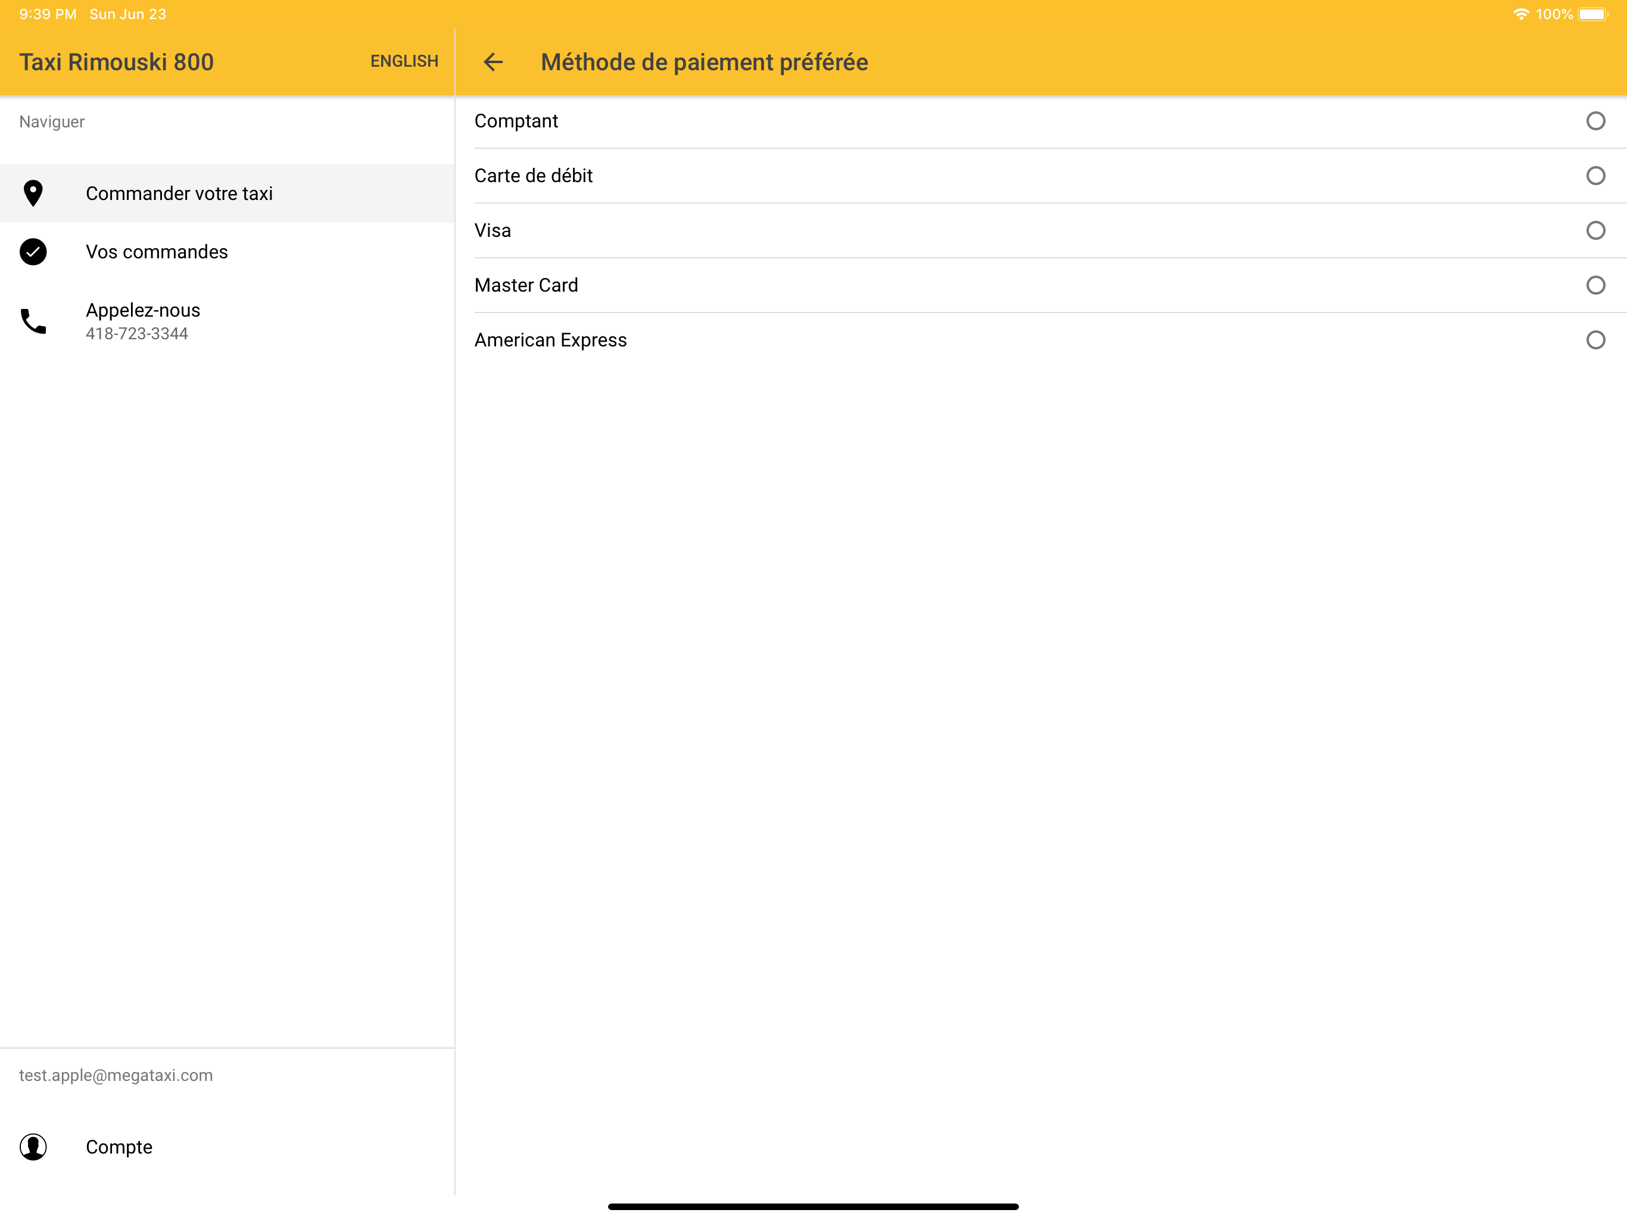Tap the phone icon beside Appelez-nous
This screenshot has height=1219, width=1627.
[33, 321]
